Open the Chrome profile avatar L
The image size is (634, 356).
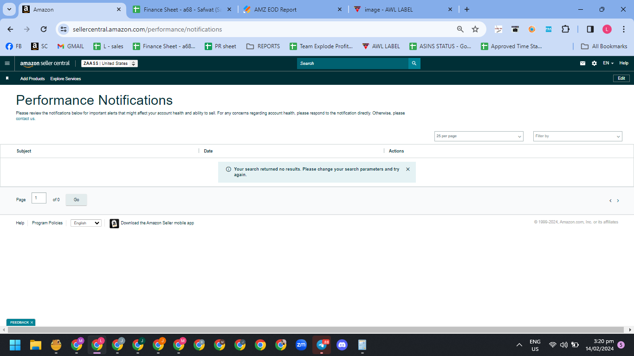click(x=607, y=29)
